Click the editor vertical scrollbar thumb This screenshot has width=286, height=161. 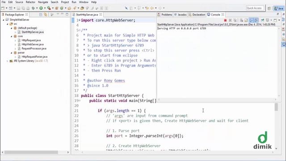point(276,107)
